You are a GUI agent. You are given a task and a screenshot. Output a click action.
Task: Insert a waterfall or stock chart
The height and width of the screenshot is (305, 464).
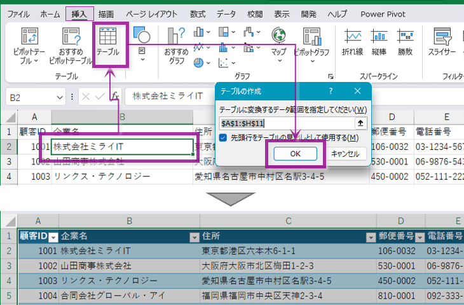(x=249, y=32)
